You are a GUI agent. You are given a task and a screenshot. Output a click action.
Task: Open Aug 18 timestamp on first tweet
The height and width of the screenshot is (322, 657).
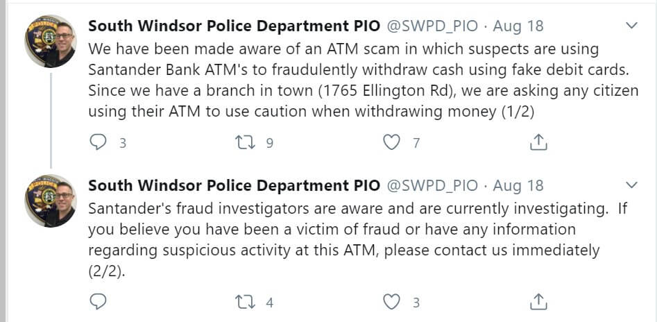[x=518, y=26]
